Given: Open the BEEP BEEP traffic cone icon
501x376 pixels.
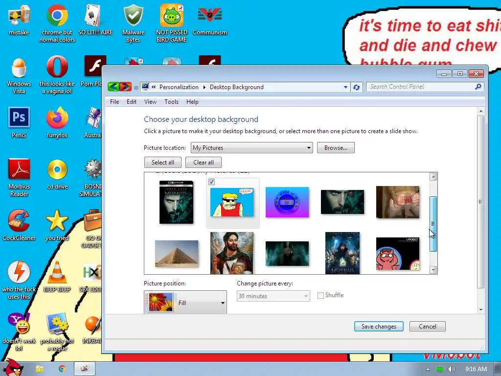Looking at the screenshot, I should pos(57,277).
